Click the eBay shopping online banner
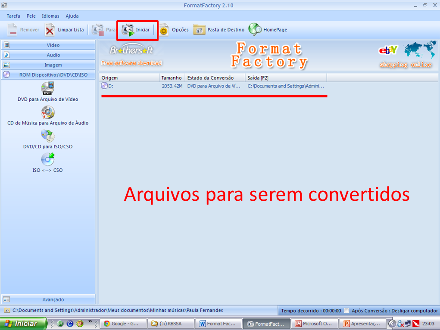The image size is (440, 330). tap(406, 55)
